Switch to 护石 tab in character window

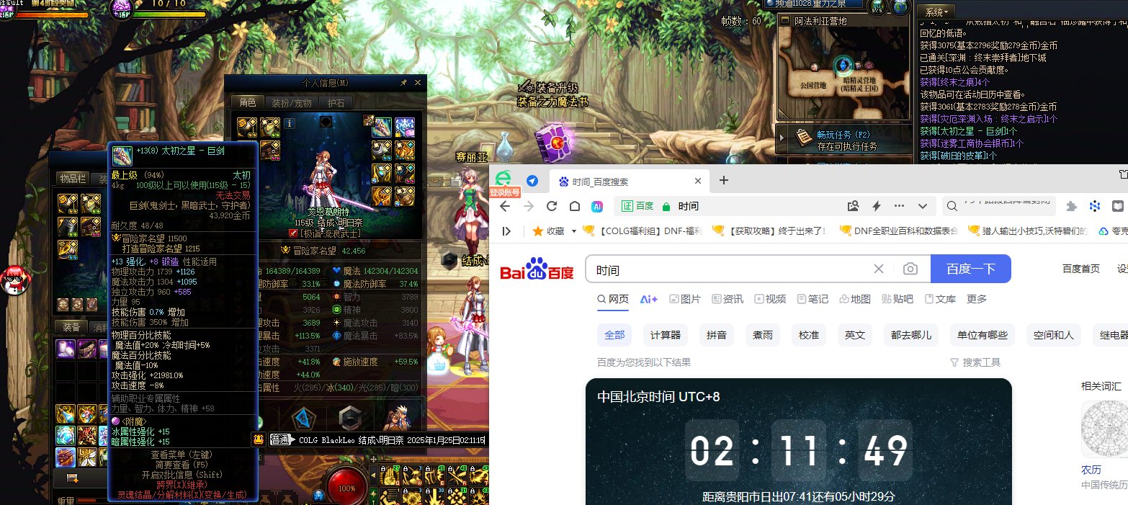pyautogui.click(x=336, y=103)
